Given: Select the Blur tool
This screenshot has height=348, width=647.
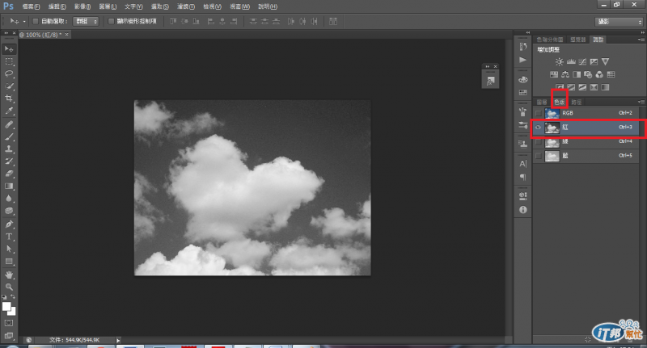Looking at the screenshot, I should (9, 199).
